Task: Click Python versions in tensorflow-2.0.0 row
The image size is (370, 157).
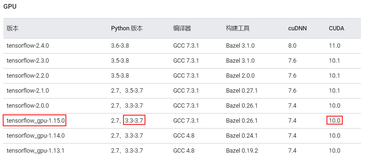Action: coord(127,106)
